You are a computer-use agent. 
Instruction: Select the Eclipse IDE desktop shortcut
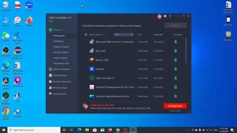17,53
